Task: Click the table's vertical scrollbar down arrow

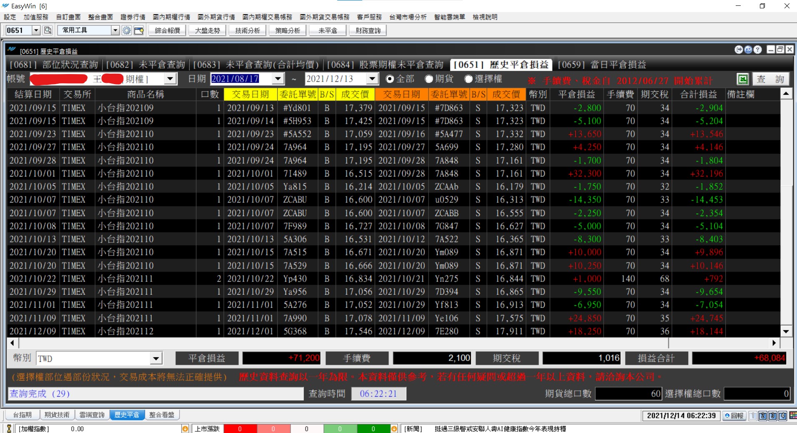Action: [786, 331]
